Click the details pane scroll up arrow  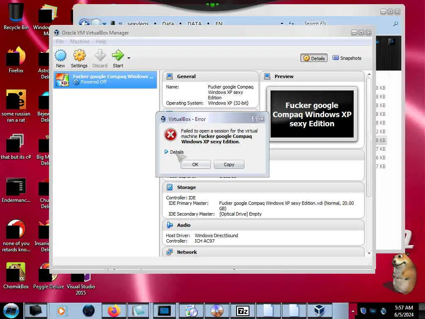pyautogui.click(x=369, y=74)
